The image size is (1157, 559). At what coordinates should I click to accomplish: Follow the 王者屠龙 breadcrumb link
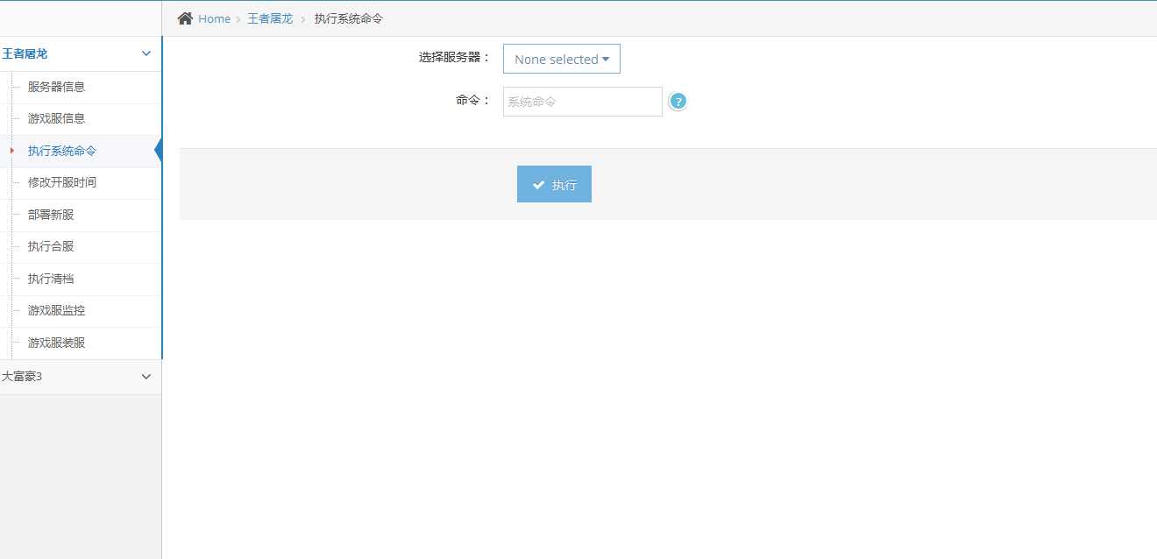[270, 18]
